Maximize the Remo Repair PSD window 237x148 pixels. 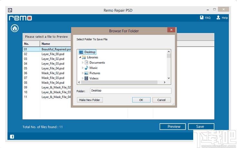(x=214, y=9)
